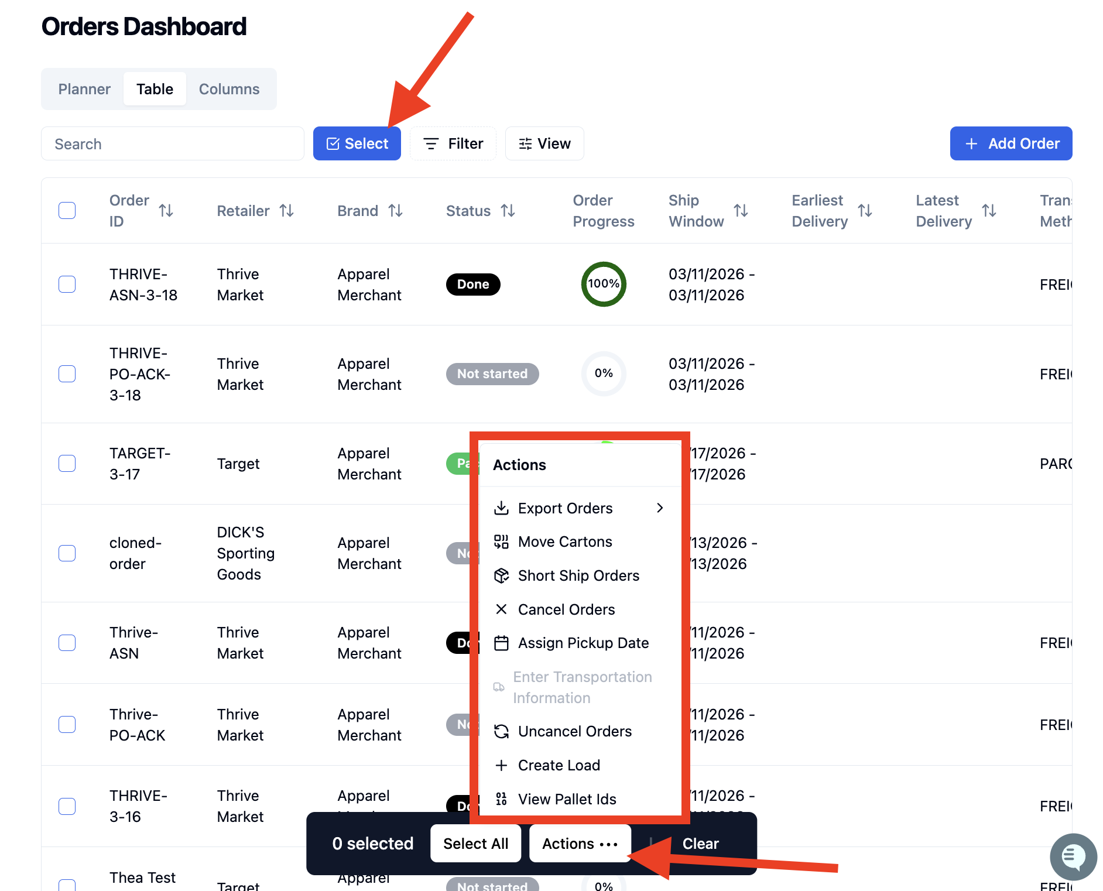Open the View settings

pos(544,143)
